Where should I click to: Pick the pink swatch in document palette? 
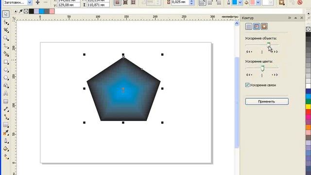tap(52, 11)
